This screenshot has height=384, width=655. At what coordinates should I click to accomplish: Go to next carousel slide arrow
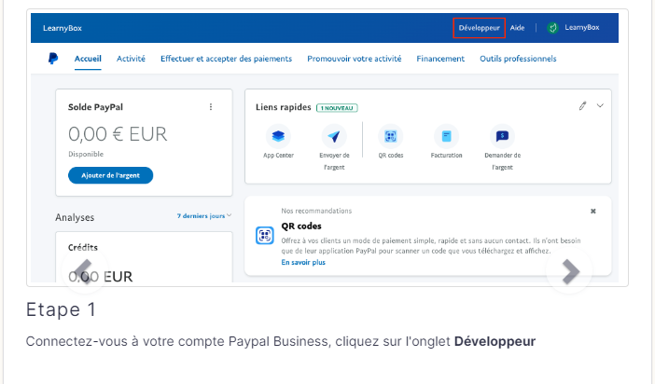pos(570,271)
